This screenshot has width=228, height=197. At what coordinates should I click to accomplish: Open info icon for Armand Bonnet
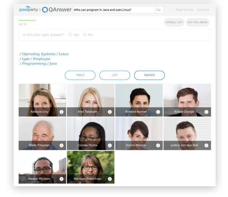(158, 112)
